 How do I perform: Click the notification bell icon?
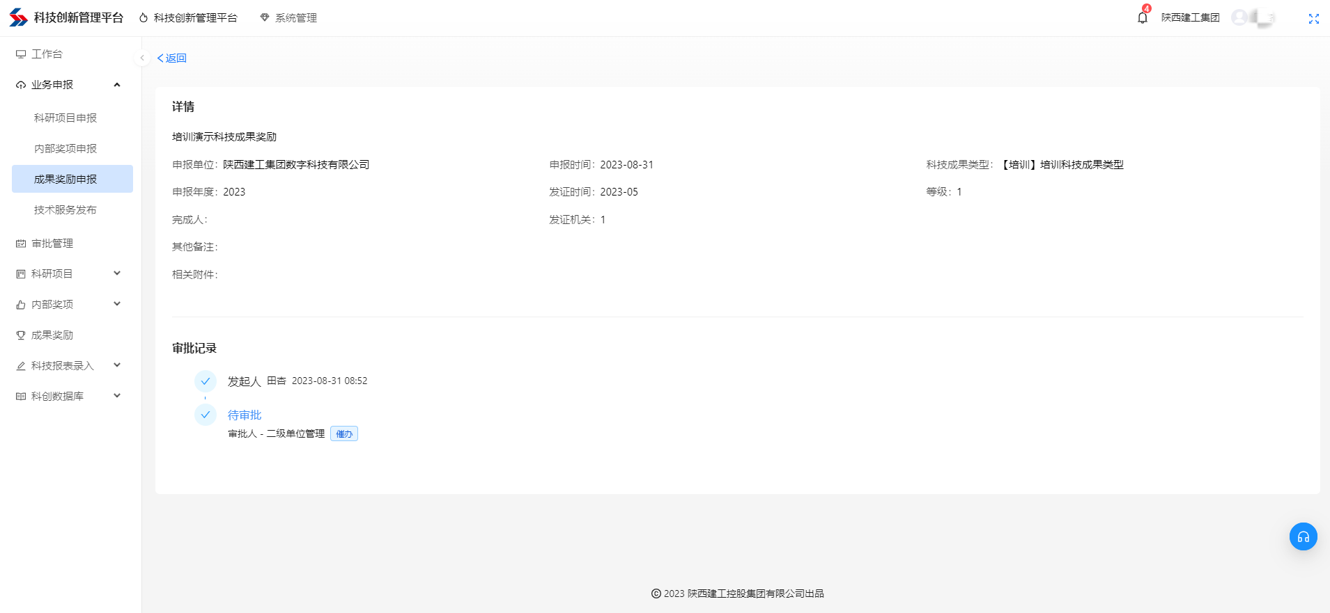[x=1142, y=18]
